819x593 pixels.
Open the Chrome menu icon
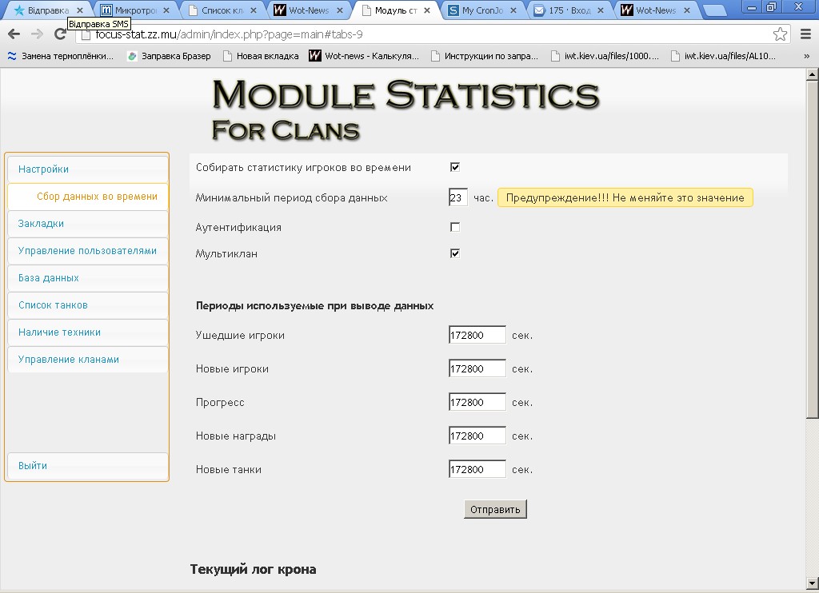[x=804, y=34]
